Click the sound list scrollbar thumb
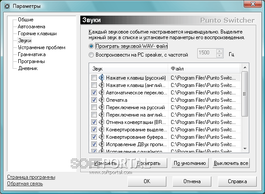Viewport: 265px width, 194px height. (245, 94)
